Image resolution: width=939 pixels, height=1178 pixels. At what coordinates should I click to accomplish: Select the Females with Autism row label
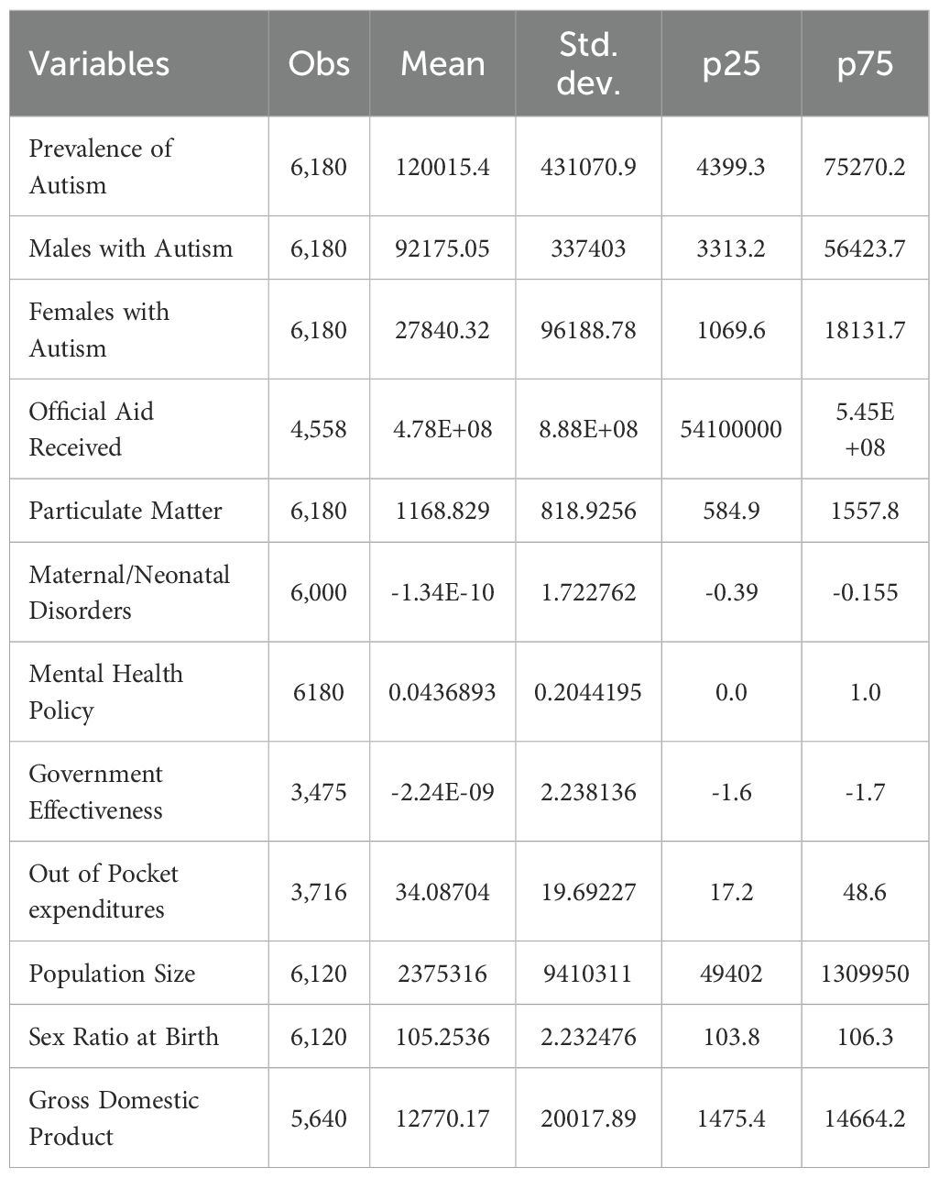pyautogui.click(x=99, y=330)
